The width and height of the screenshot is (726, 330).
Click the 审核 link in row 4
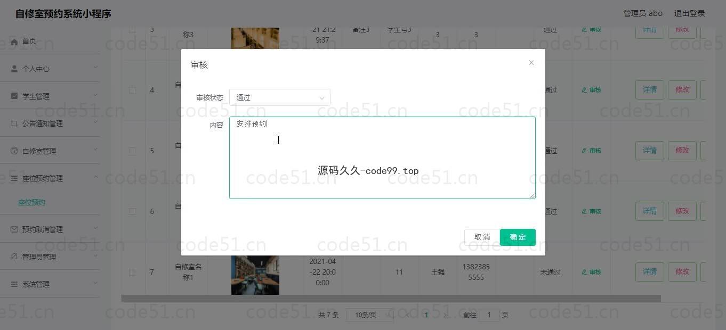[x=592, y=90]
